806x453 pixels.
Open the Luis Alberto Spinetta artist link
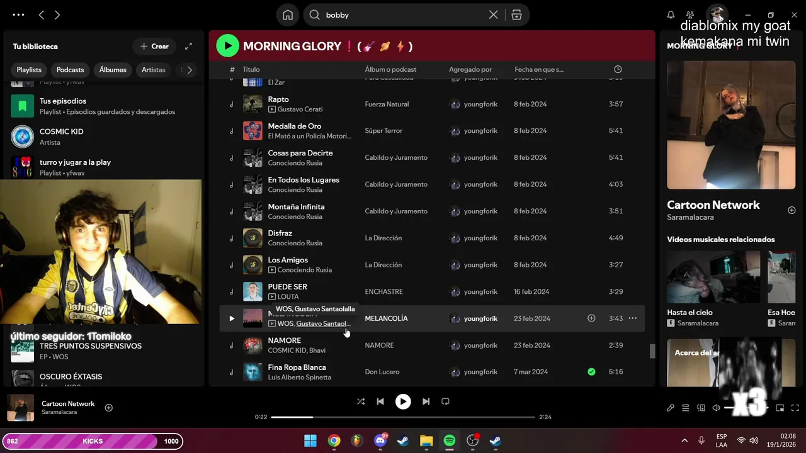(x=299, y=377)
